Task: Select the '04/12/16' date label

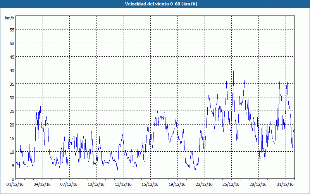Action: [x=42, y=185]
